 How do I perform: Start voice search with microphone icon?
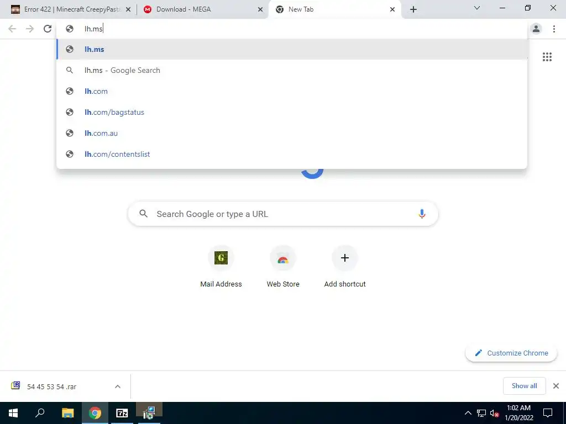point(422,214)
